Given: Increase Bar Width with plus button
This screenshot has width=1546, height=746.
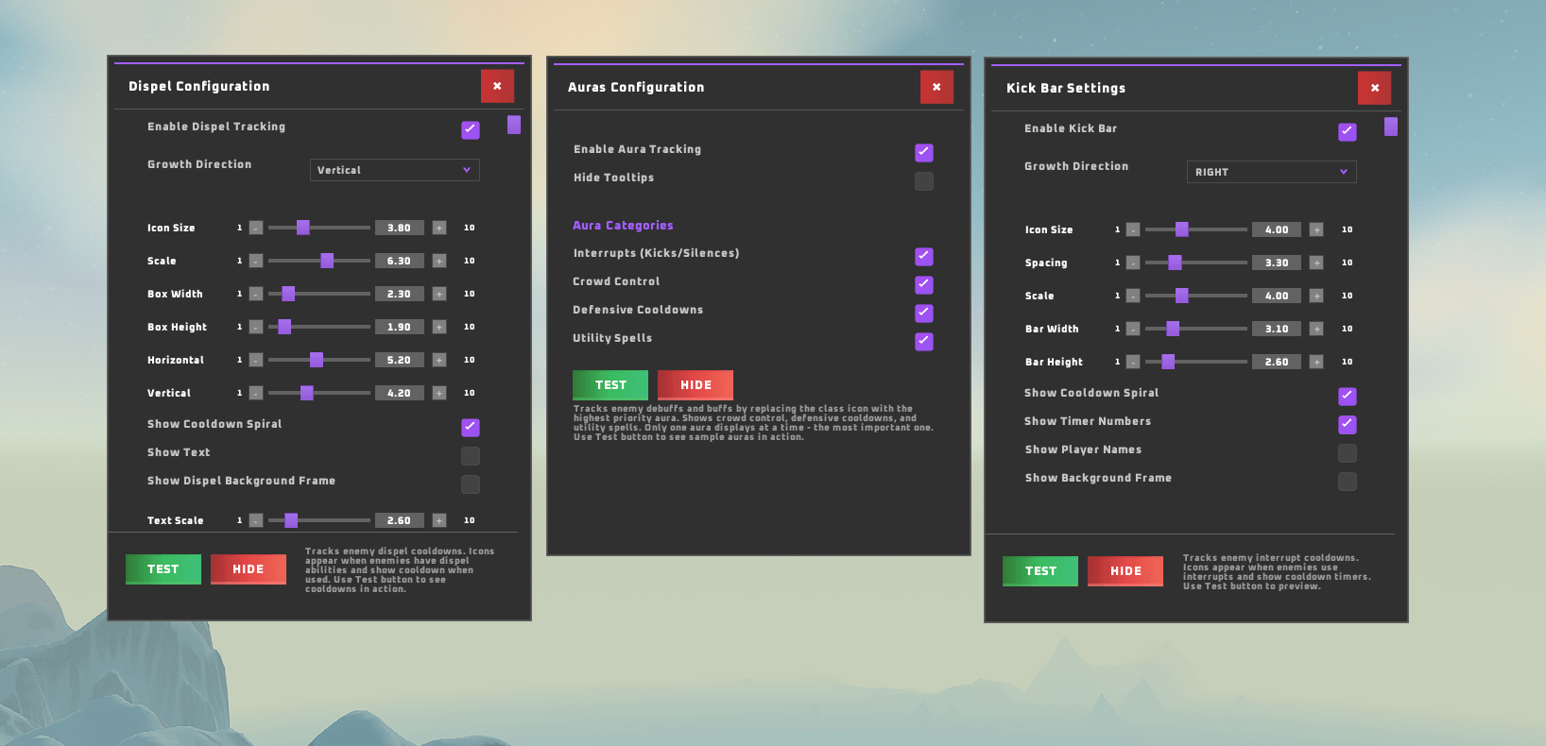Looking at the screenshot, I should 1316,329.
